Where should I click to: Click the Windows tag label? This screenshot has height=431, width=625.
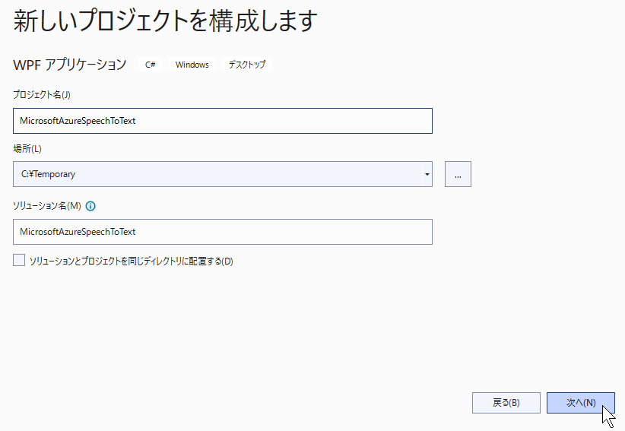click(x=192, y=65)
